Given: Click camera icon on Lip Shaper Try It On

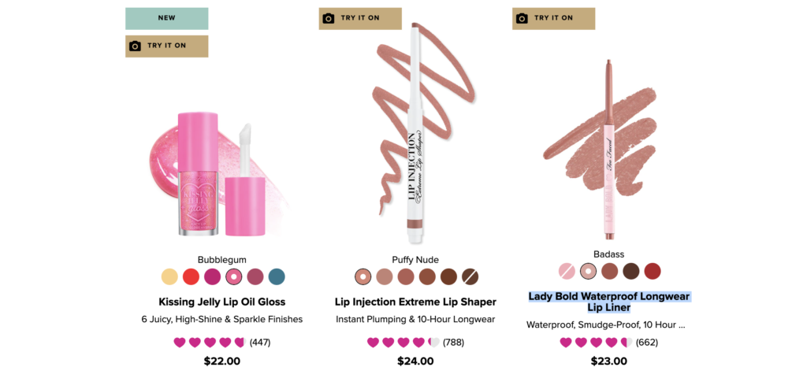Looking at the screenshot, I should coord(329,18).
